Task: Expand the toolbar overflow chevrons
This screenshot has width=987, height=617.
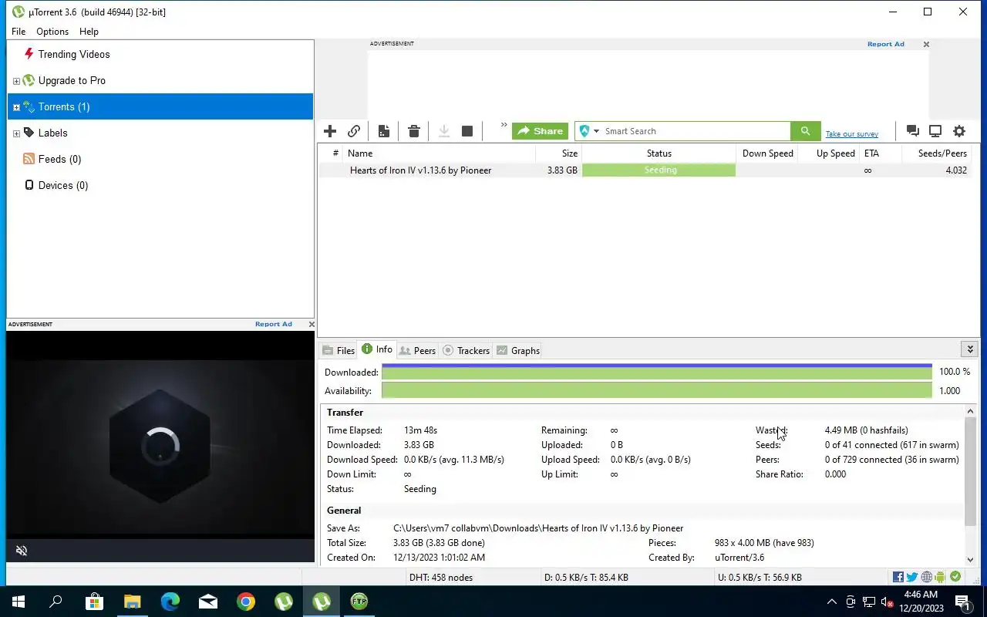Action: coord(504,125)
